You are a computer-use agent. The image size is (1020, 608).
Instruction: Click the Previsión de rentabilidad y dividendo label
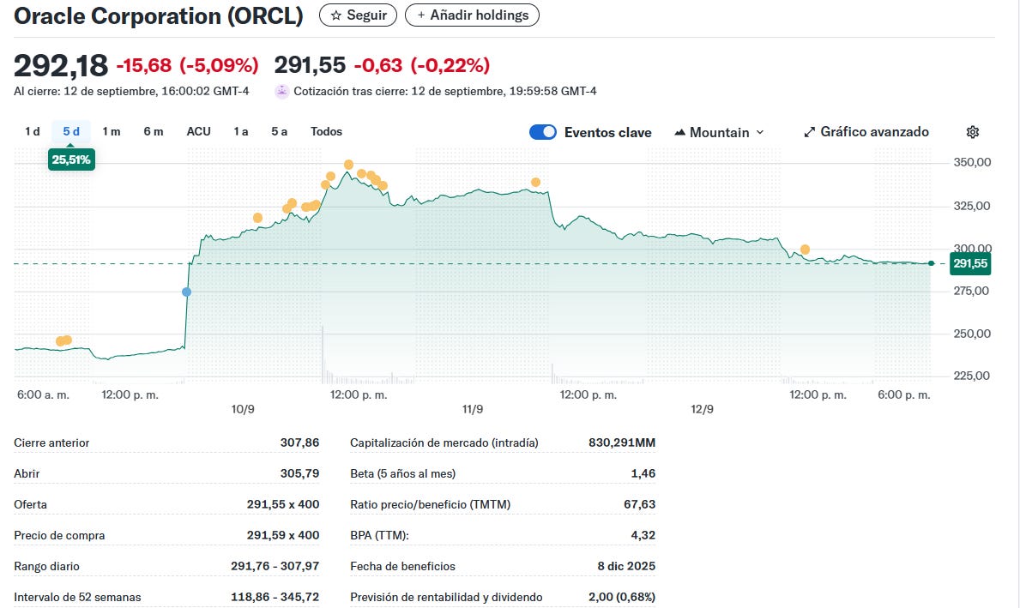[446, 597]
